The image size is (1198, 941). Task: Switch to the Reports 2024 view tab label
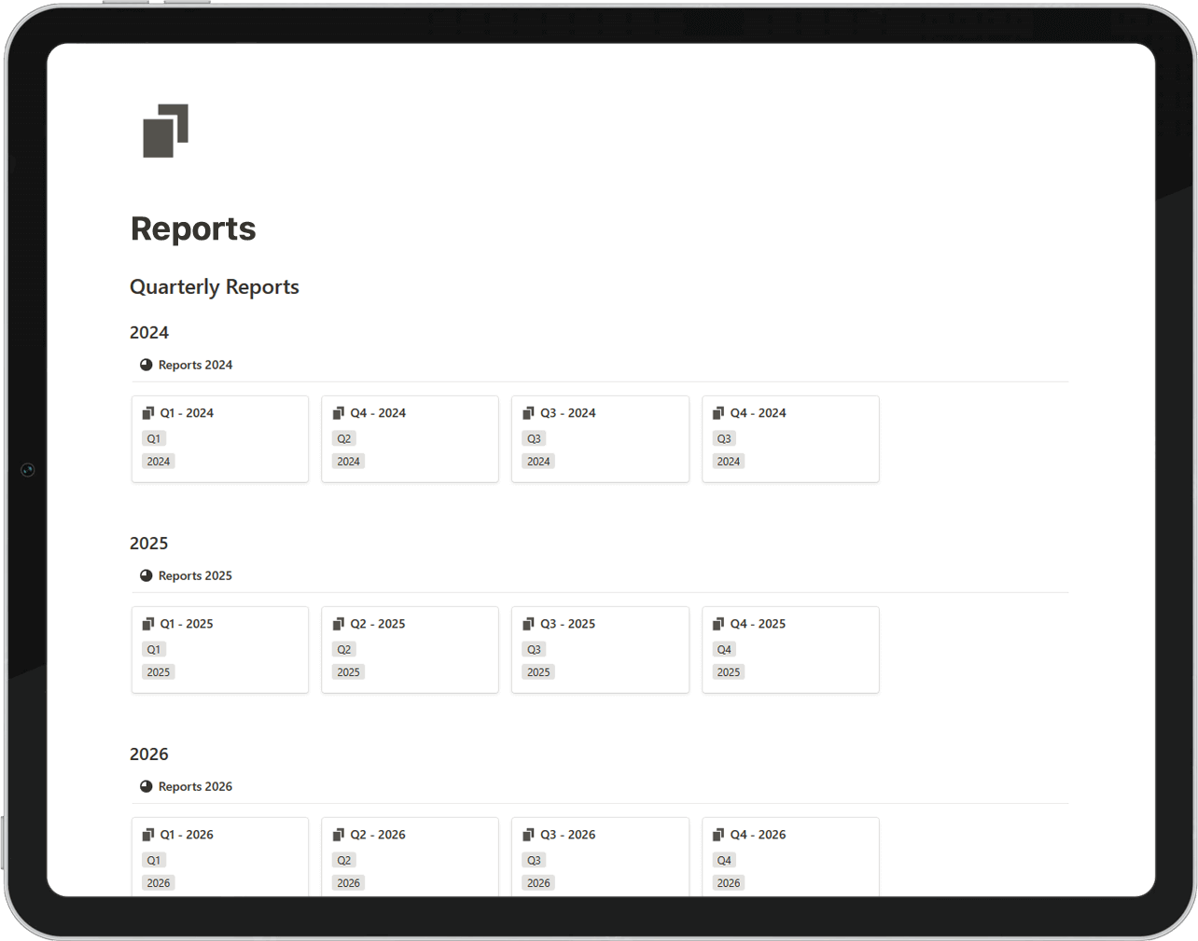(195, 365)
